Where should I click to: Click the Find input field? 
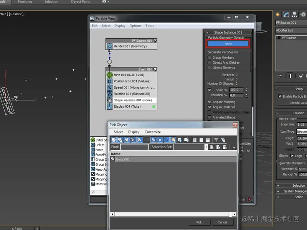tap(135, 147)
